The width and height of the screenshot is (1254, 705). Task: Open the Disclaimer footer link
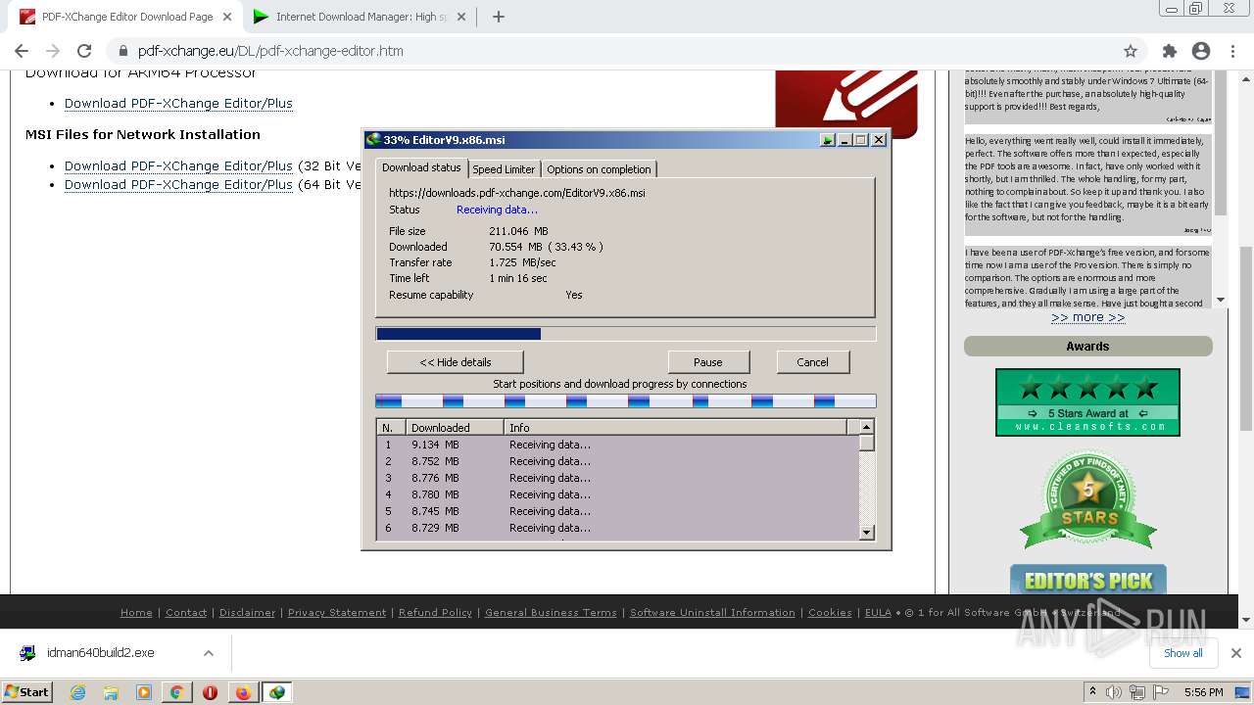(x=247, y=613)
